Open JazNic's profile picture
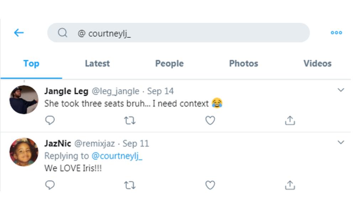The width and height of the screenshot is (356, 203). pyautogui.click(x=24, y=152)
